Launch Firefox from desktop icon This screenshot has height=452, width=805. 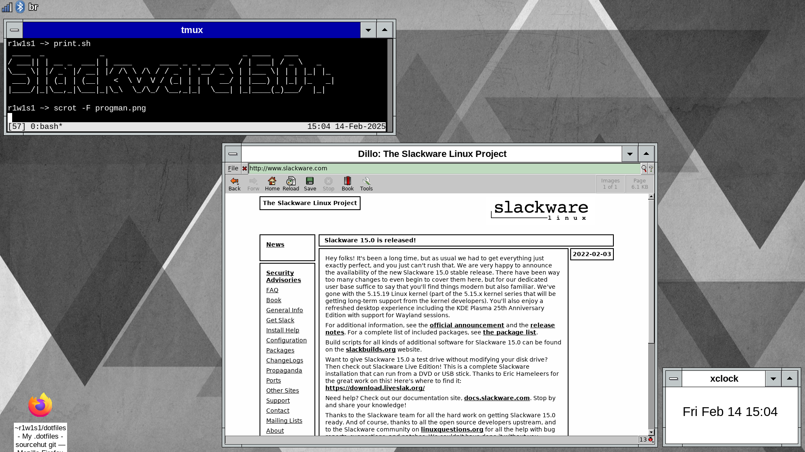pyautogui.click(x=40, y=405)
